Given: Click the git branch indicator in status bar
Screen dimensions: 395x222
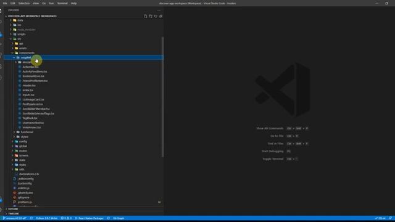Looking at the screenshot, I should coord(15,218).
